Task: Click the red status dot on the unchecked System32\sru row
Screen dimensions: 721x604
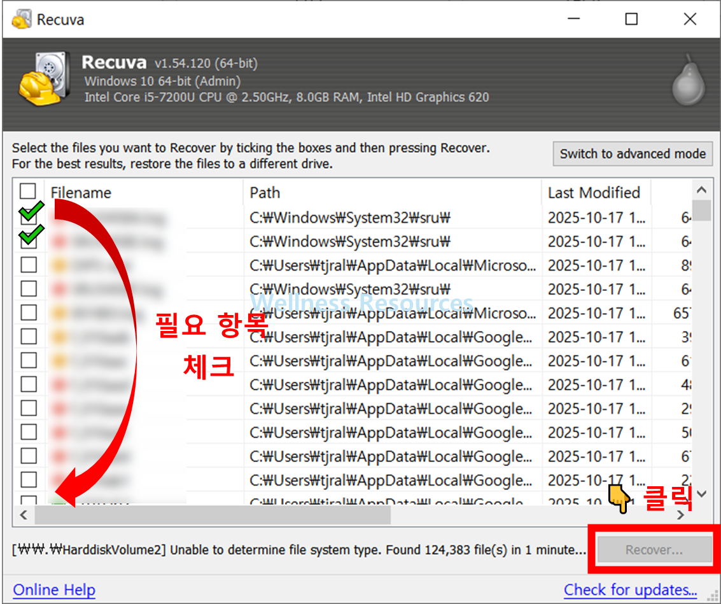Action: tap(60, 290)
